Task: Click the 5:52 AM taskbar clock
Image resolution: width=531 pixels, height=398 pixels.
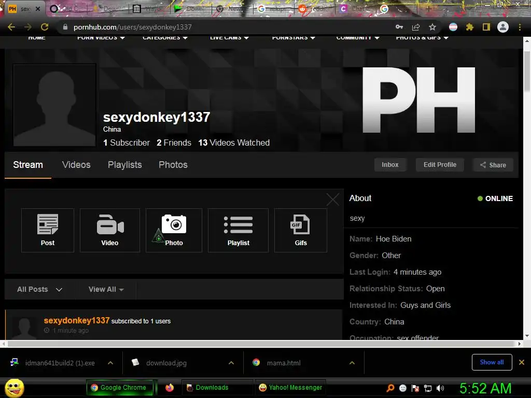Action: [x=485, y=388]
